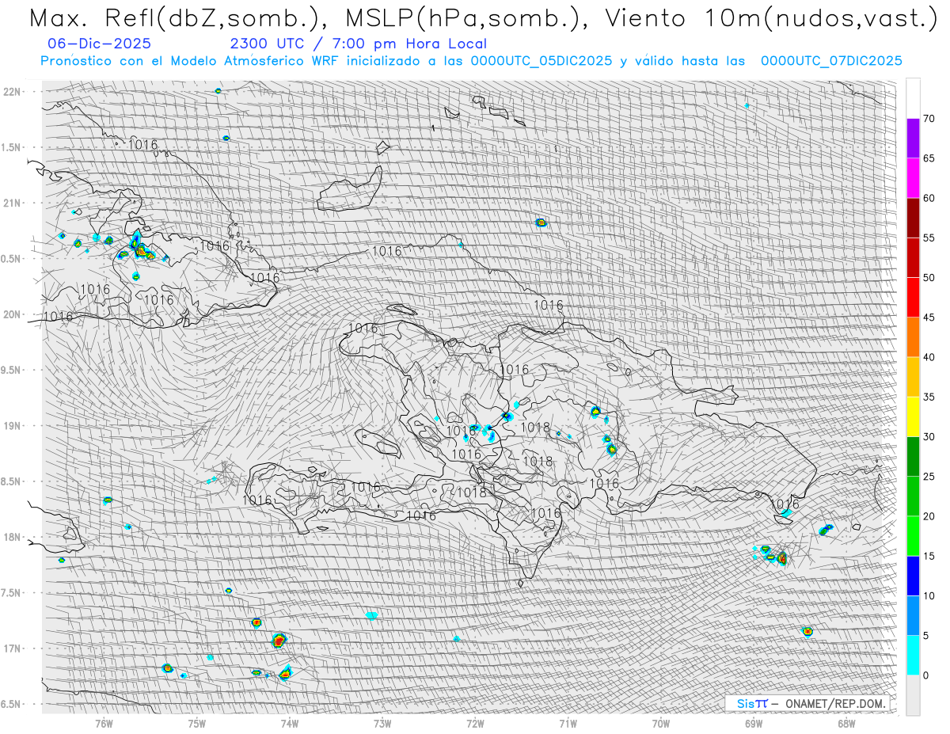Click the valid-until time 0000UTC_07DIC2025

point(831,61)
